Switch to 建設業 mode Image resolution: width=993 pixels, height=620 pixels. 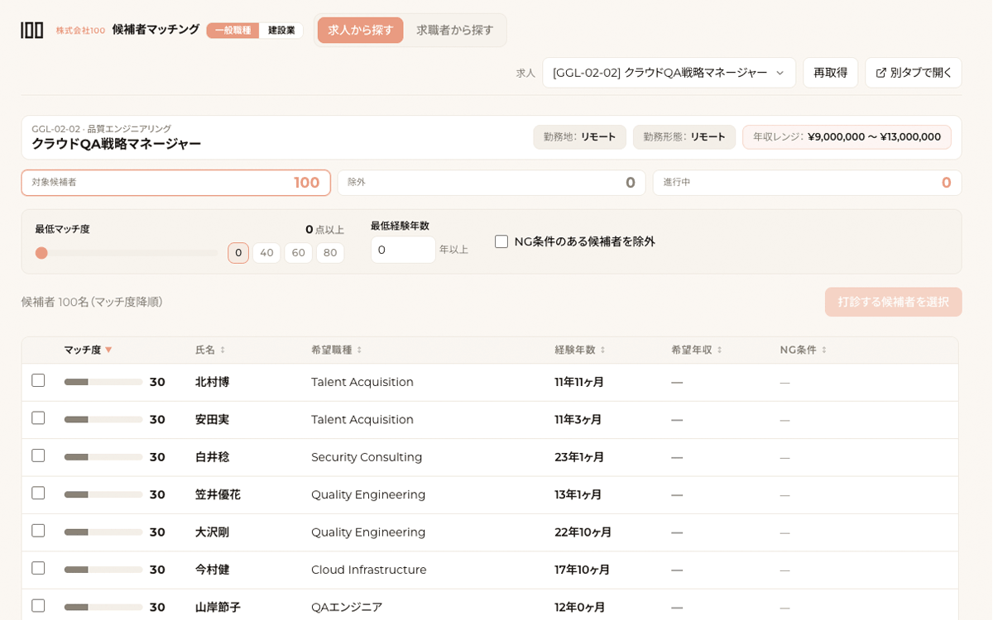click(x=281, y=31)
